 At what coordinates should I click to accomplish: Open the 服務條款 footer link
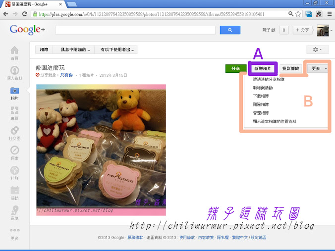(x=135, y=237)
